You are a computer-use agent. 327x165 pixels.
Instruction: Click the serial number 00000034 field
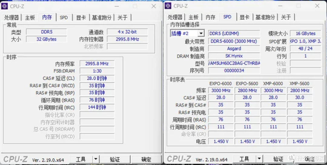(x=234, y=71)
